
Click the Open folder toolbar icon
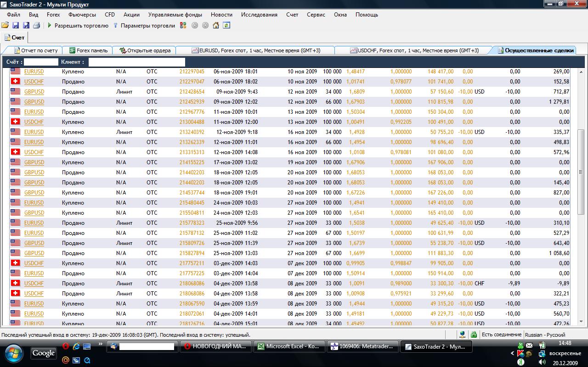point(5,26)
